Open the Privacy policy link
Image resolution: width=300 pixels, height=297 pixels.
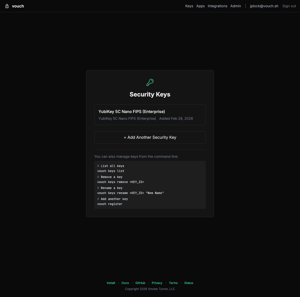157,283
